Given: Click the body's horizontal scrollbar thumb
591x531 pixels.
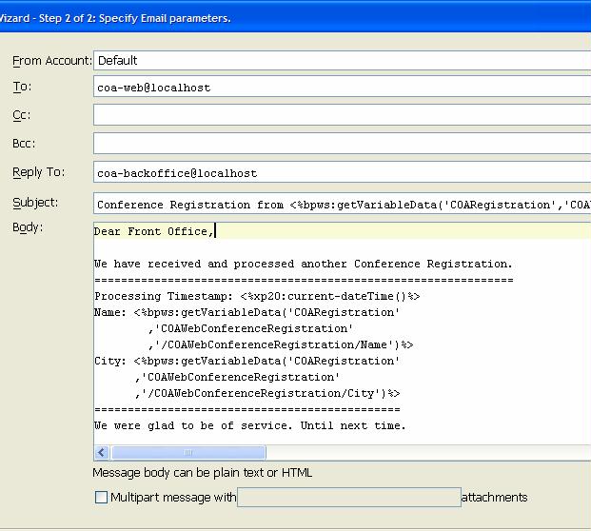Looking at the screenshot, I should [188, 453].
